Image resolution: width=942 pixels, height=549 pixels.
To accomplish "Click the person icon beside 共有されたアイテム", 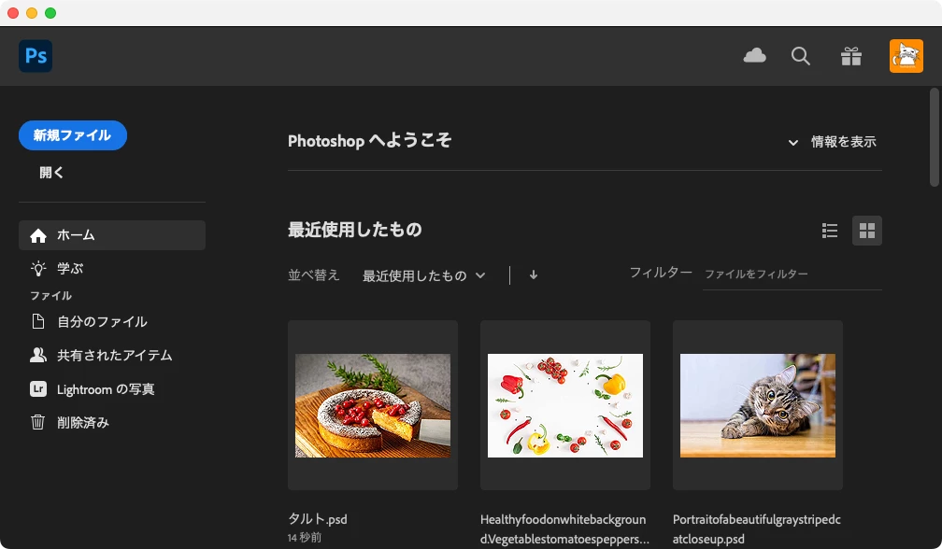I will [x=37, y=355].
